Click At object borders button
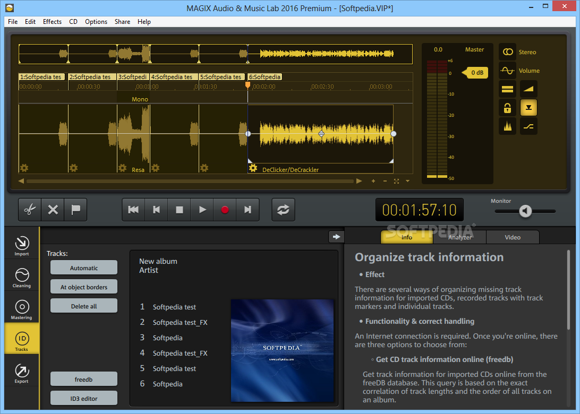The width and height of the screenshot is (580, 414). [x=84, y=287]
